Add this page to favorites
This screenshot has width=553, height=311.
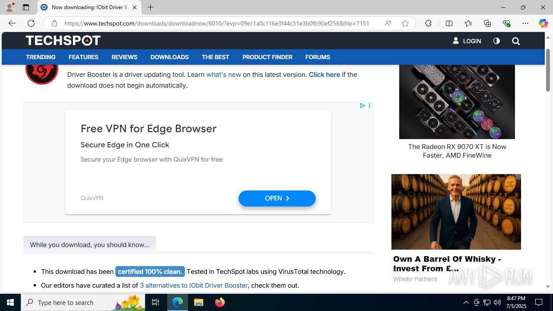[x=405, y=23]
